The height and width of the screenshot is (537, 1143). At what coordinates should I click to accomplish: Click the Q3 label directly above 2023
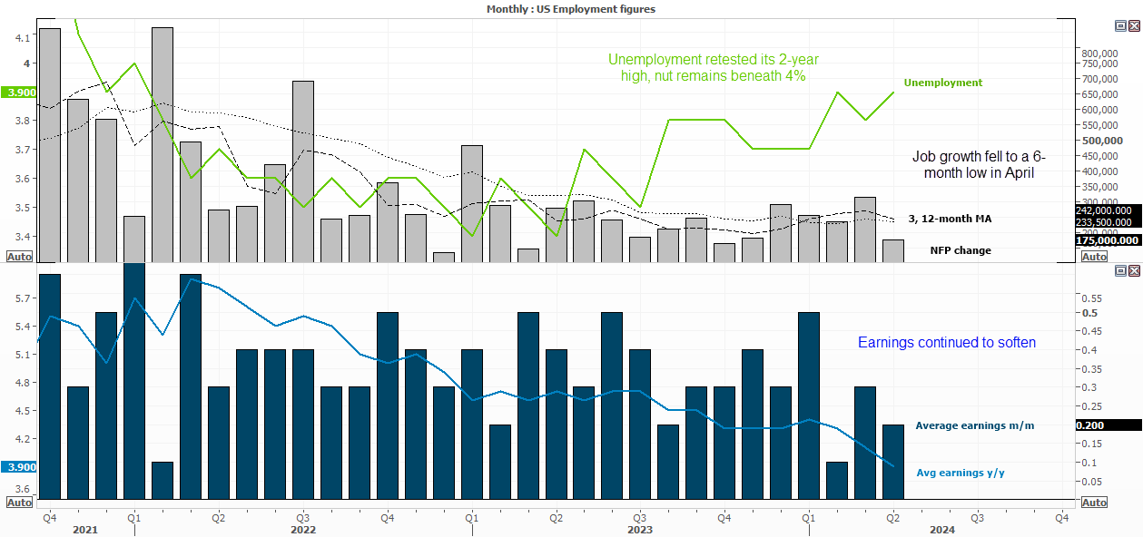click(640, 518)
